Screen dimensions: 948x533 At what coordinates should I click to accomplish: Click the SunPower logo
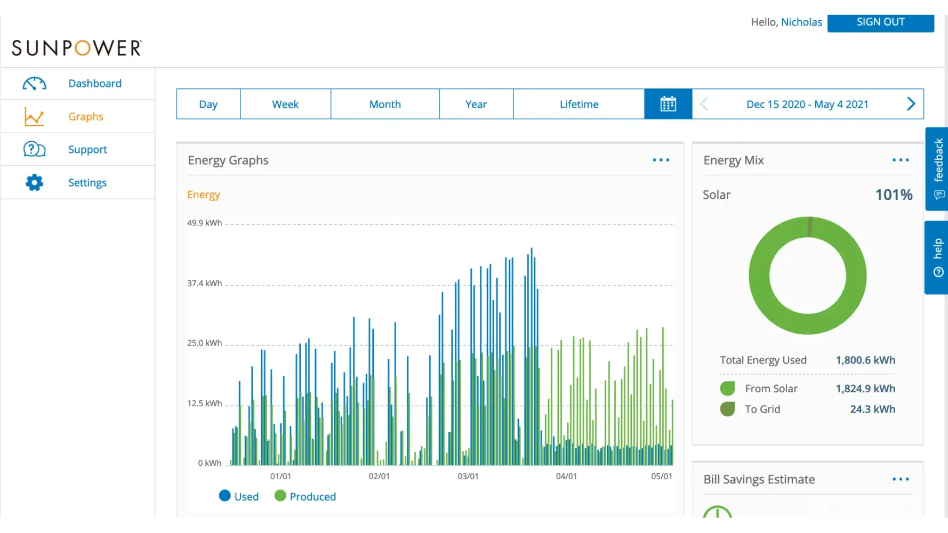point(77,48)
